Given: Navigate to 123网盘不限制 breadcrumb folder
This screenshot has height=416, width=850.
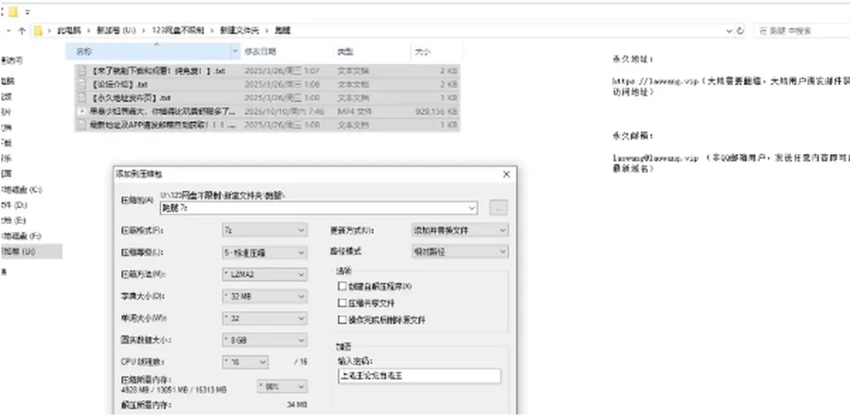Looking at the screenshot, I should (x=178, y=31).
